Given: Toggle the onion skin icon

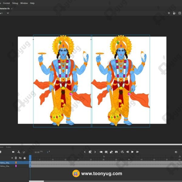Looking at the screenshot, I should point(101,152).
